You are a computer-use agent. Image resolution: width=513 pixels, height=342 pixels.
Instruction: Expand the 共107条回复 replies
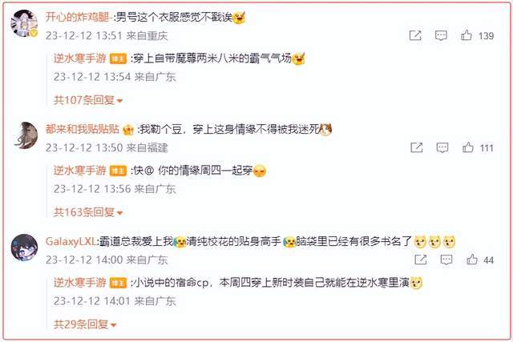point(88,100)
